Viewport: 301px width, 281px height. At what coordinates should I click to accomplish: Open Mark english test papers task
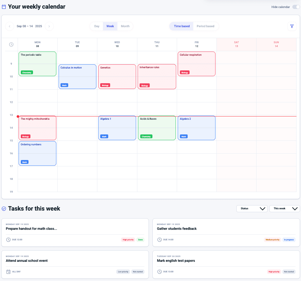pyautogui.click(x=176, y=261)
